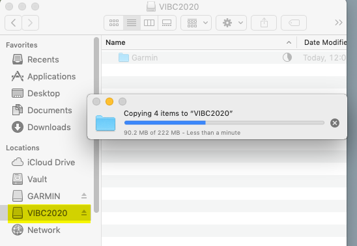357x246 pixels.
Task: Cancel the copy with the X button
Action: point(335,123)
